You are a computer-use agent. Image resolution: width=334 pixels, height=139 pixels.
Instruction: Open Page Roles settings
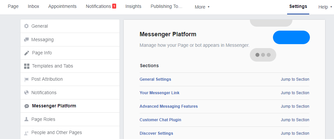(x=70, y=119)
